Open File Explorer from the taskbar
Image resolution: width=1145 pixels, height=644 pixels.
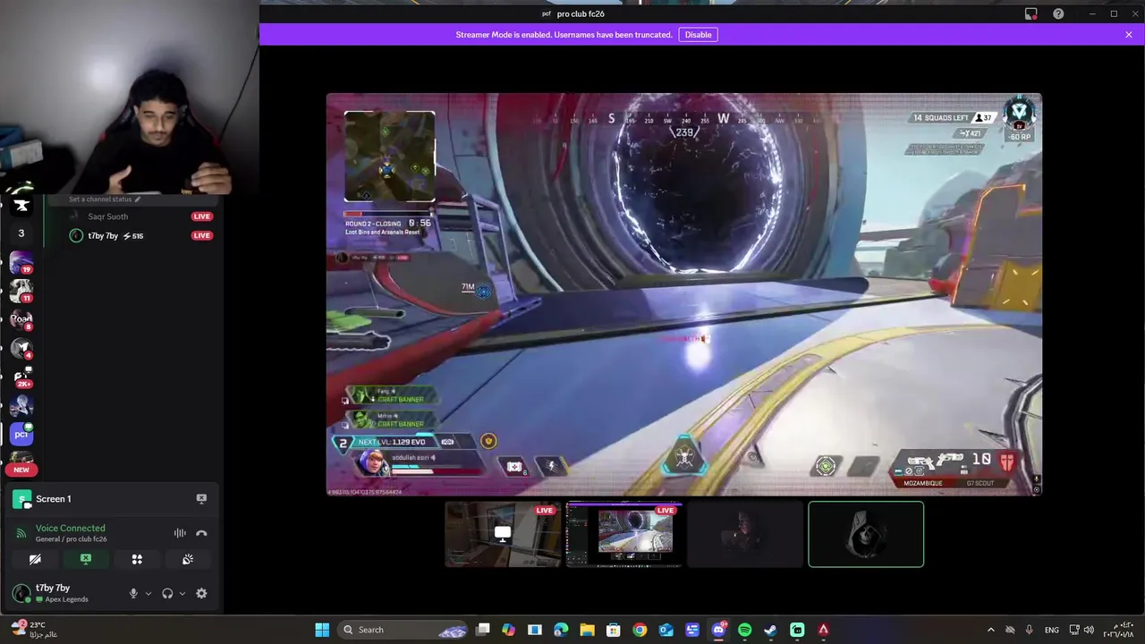[x=588, y=630]
